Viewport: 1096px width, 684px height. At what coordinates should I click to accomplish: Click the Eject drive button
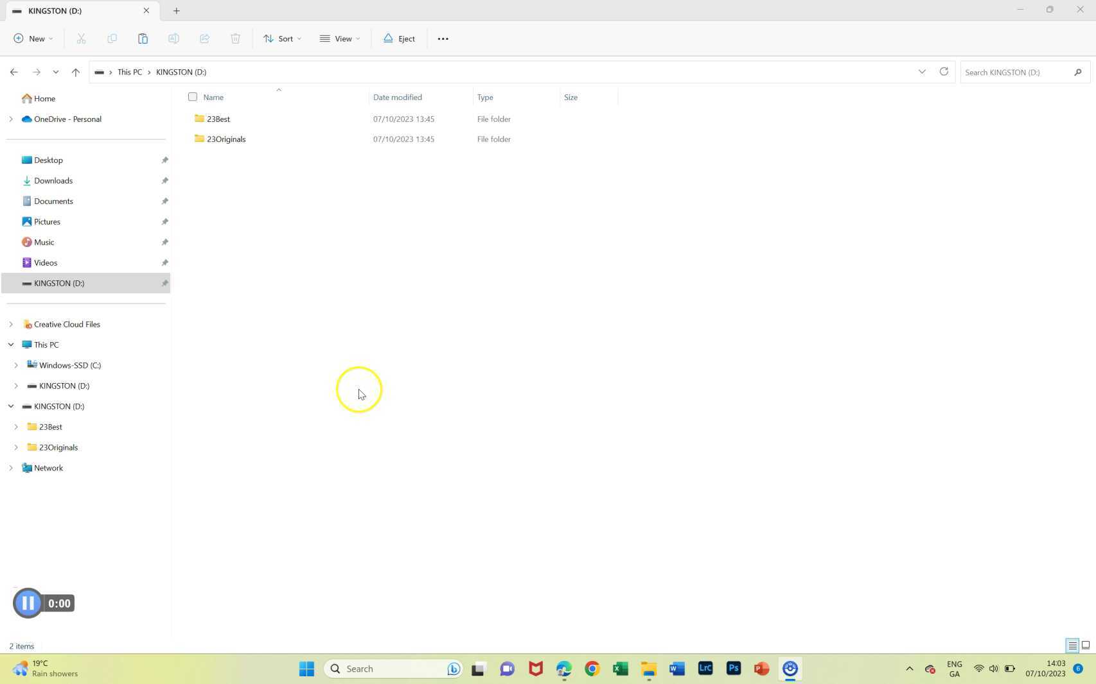[399, 38]
